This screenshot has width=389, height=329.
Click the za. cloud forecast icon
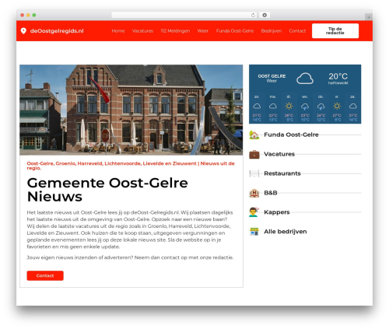353,106
